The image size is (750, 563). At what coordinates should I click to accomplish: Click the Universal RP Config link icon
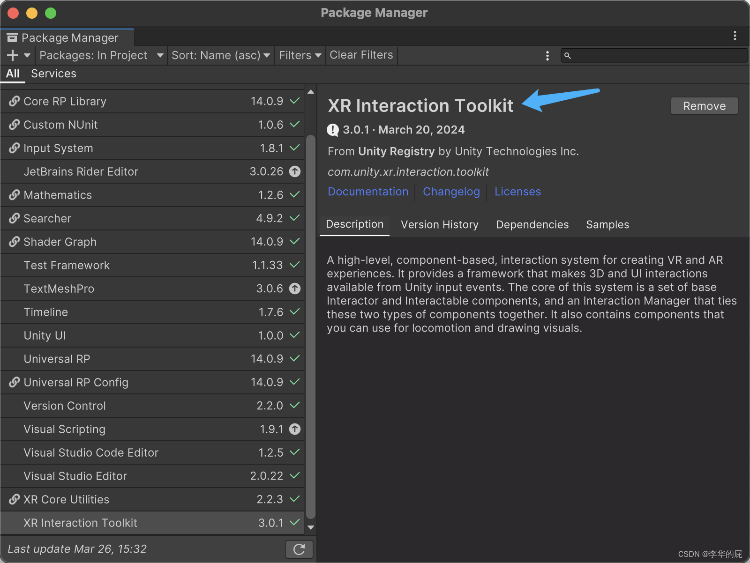click(x=15, y=382)
